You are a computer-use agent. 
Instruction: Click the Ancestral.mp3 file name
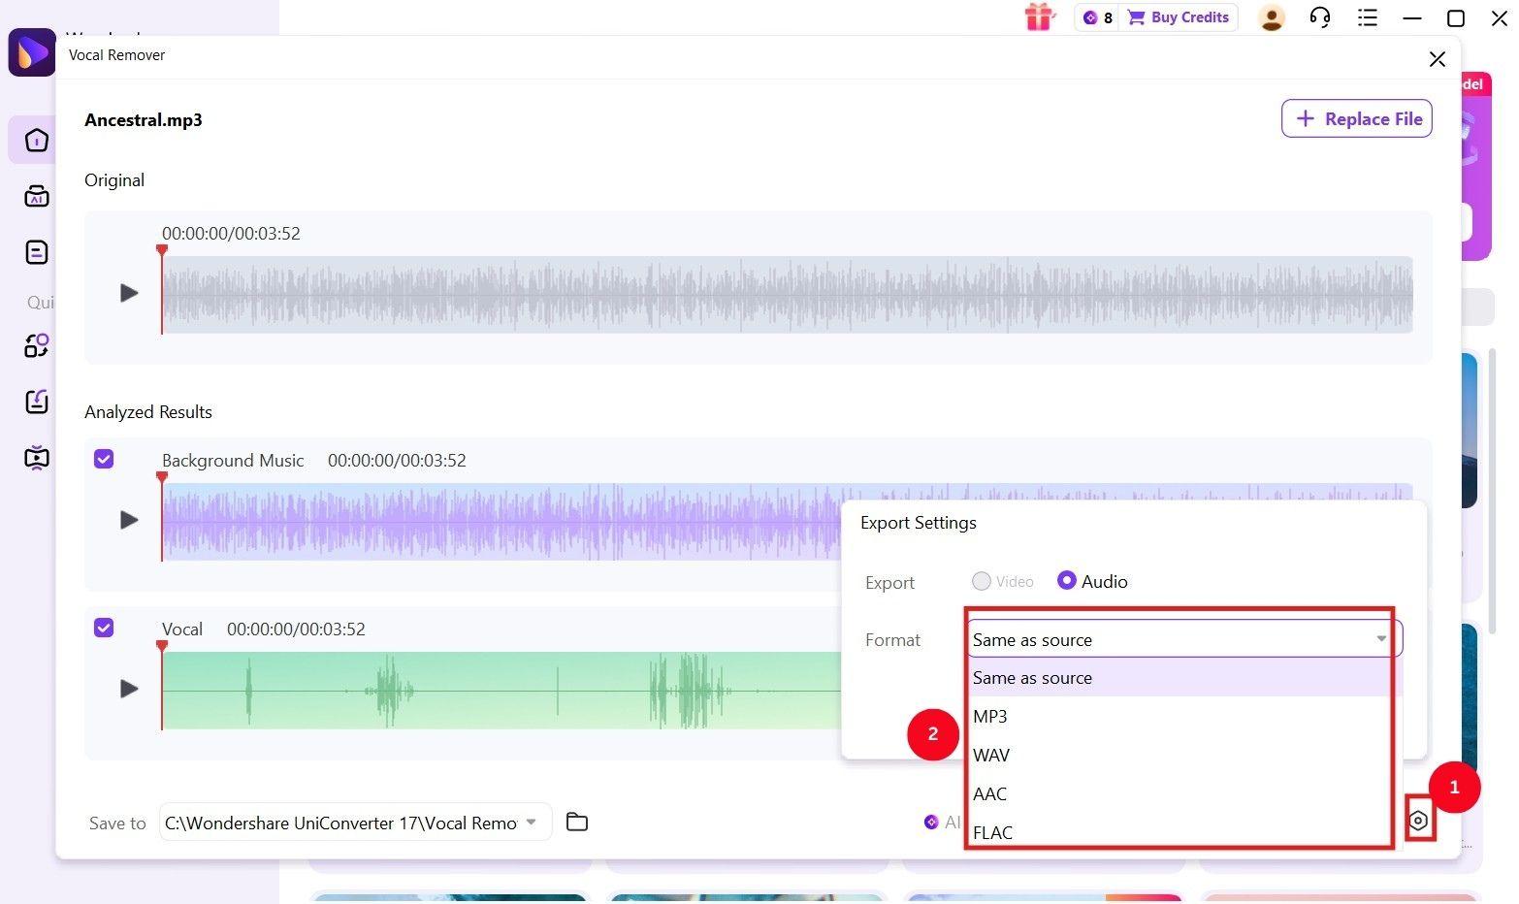(x=144, y=120)
